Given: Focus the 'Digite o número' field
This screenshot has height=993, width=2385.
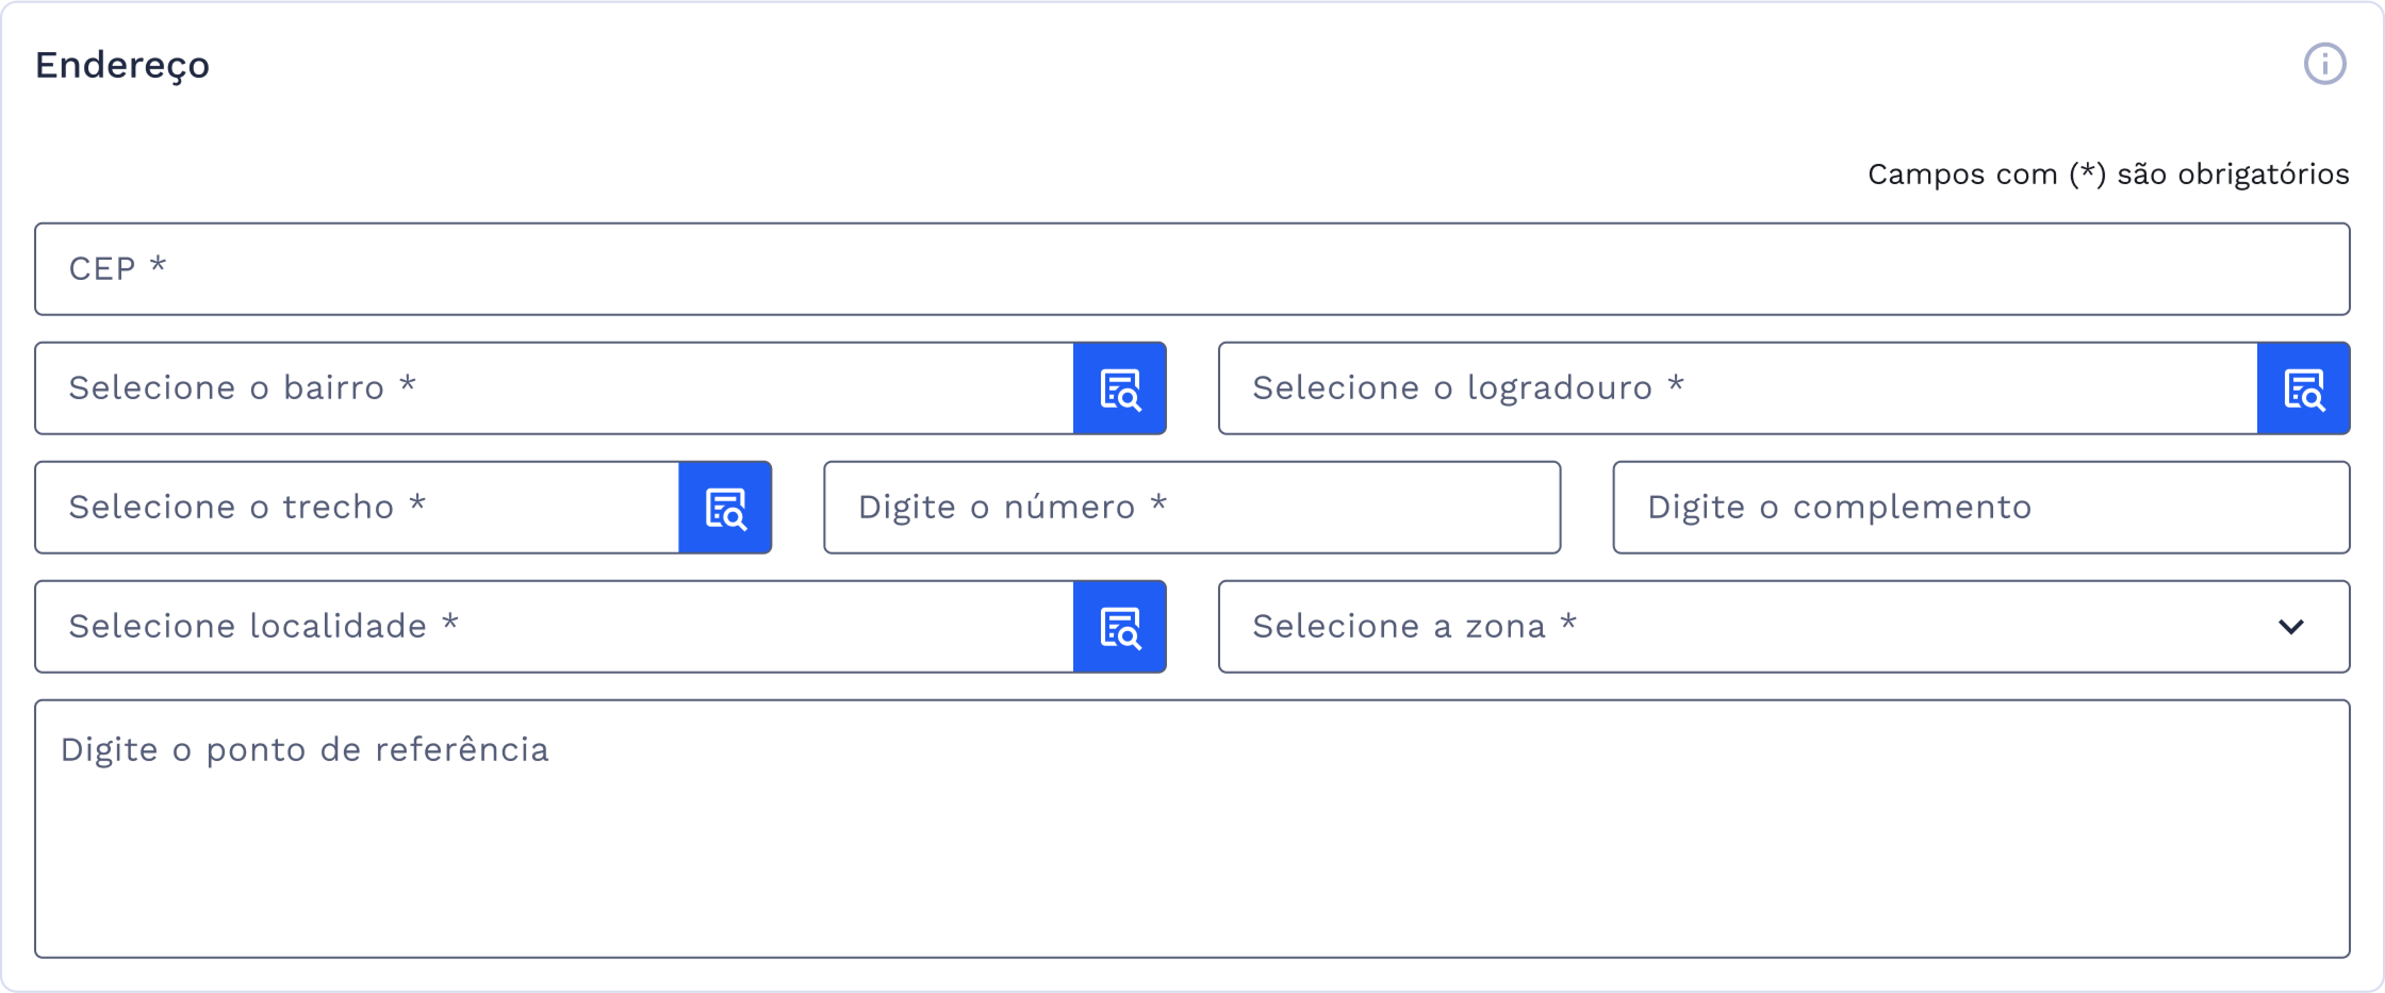Looking at the screenshot, I should [1191, 508].
